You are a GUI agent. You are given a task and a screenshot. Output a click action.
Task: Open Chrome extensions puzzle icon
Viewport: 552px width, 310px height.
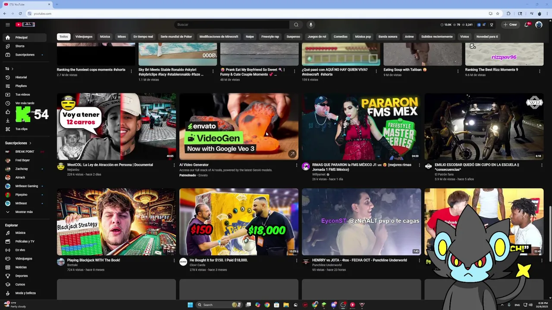[x=508, y=13]
